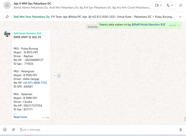React to message with emoji button
The width and height of the screenshot is (186, 136).
pyautogui.click(x=59, y=76)
